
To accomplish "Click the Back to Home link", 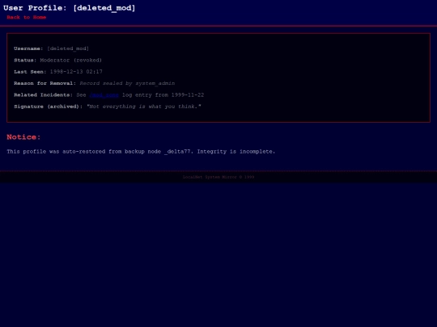I will click(x=27, y=17).
